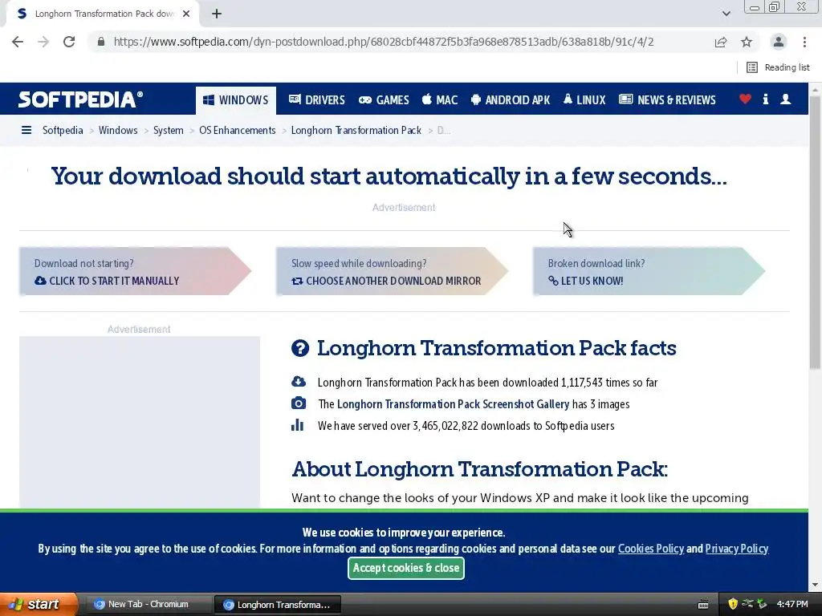
Task: Click the browser forward arrow
Action: [x=43, y=42]
